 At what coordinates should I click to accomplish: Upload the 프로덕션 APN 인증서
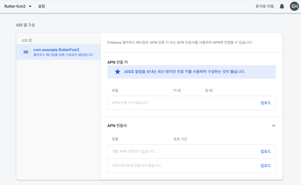point(266,166)
